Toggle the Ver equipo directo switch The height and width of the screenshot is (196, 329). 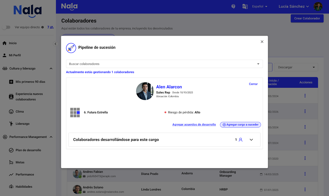coord(6,27)
